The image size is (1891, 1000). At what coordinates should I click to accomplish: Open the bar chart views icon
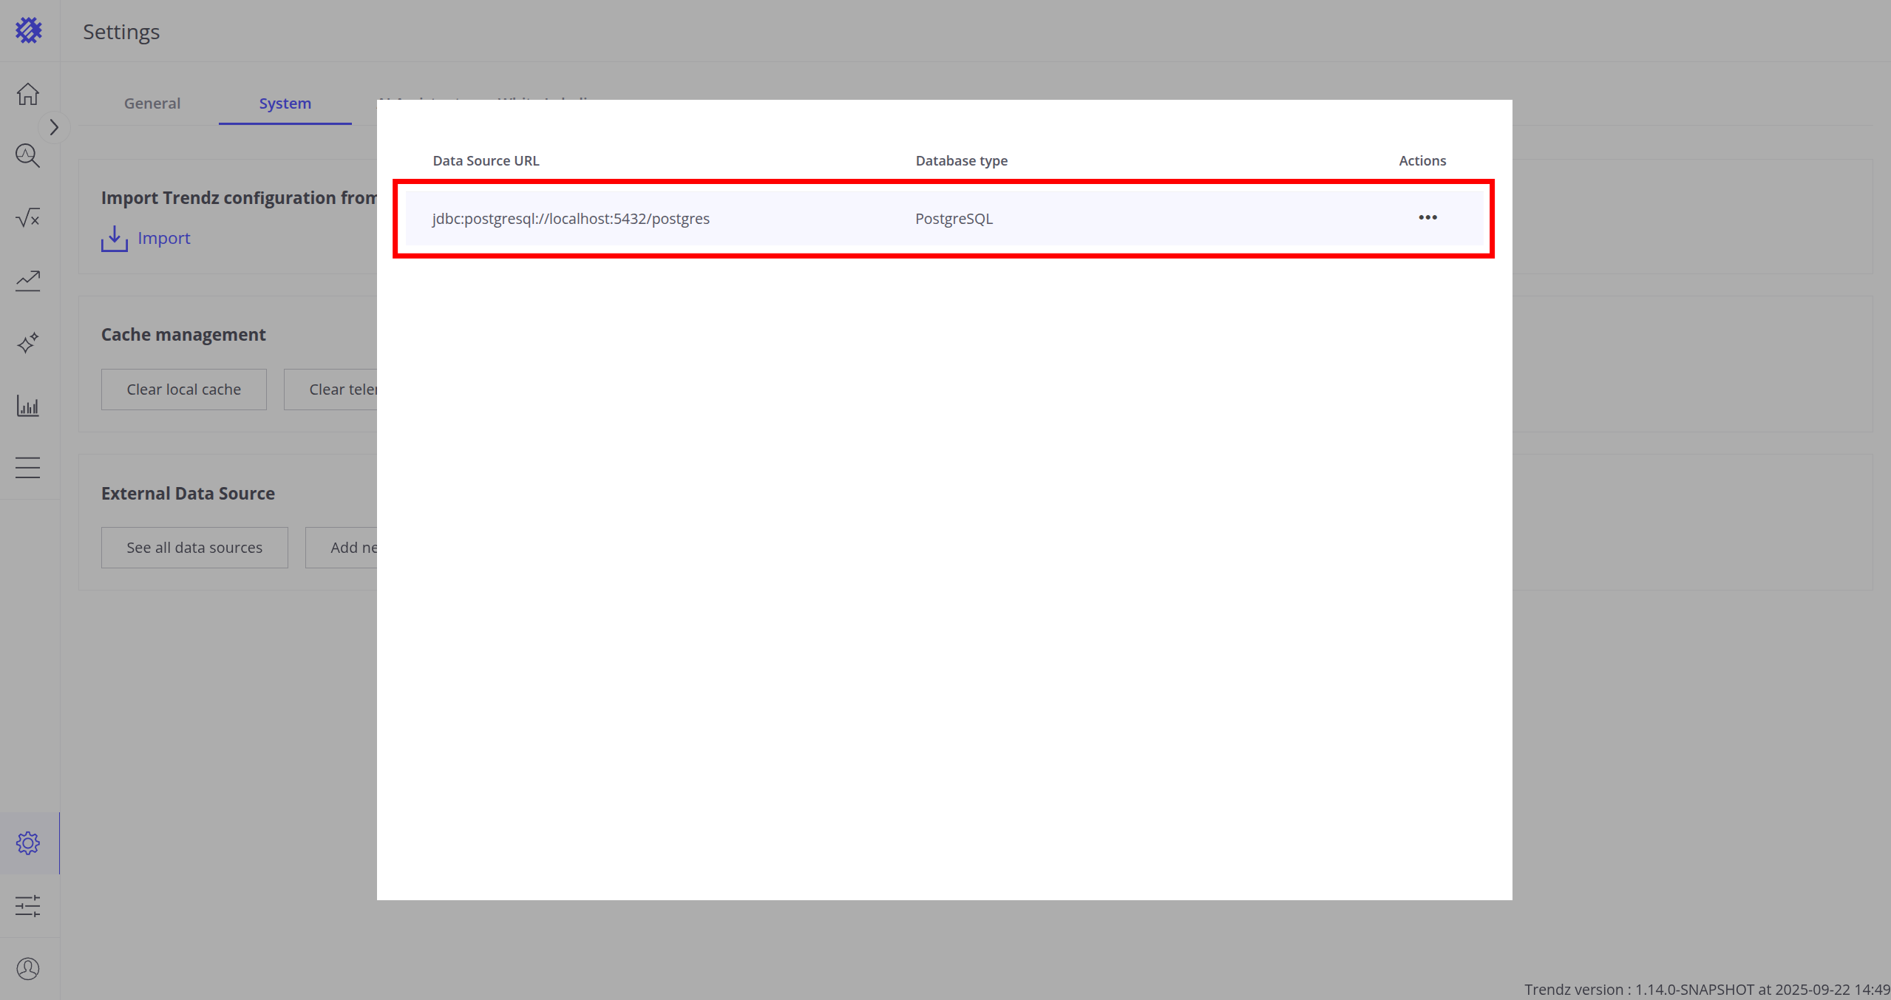(x=28, y=405)
